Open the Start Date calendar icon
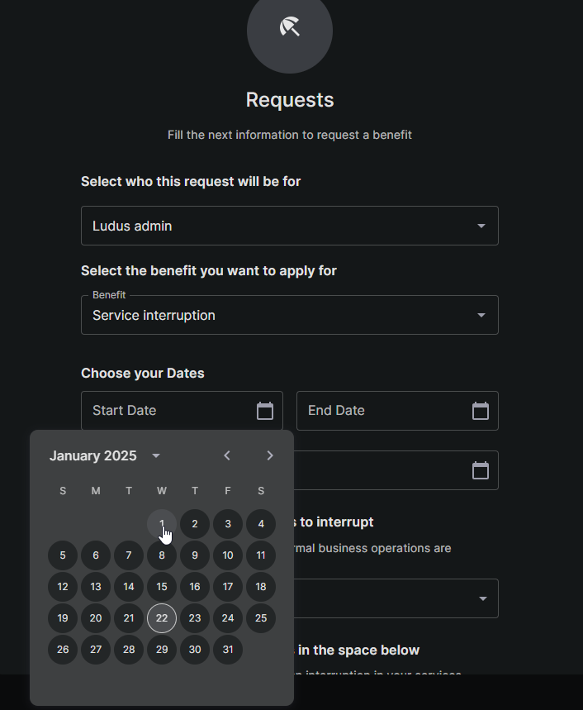This screenshot has height=710, width=583. click(265, 411)
